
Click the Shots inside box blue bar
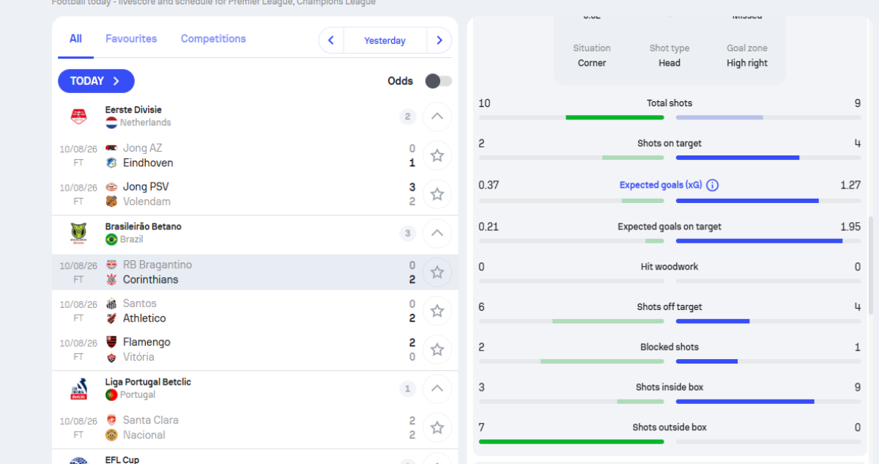coord(745,402)
